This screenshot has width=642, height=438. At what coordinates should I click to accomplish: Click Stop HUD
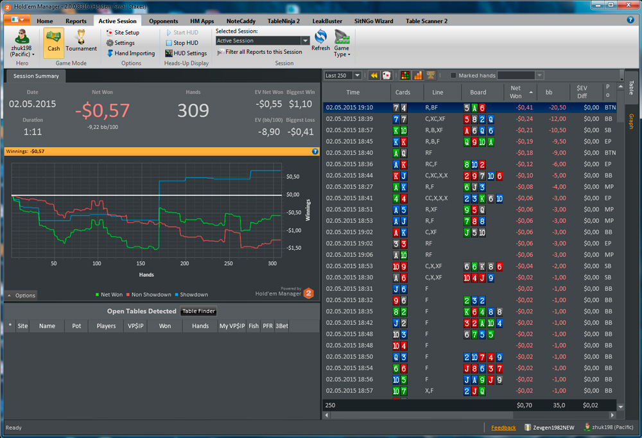182,42
